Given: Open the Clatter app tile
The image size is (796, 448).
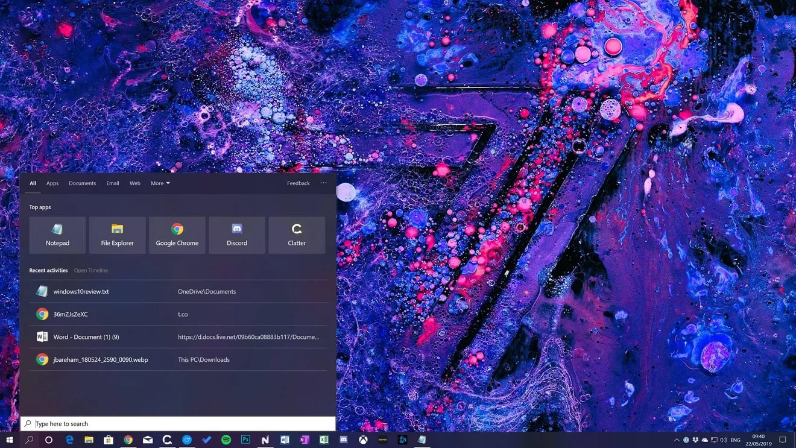Looking at the screenshot, I should click(x=297, y=235).
